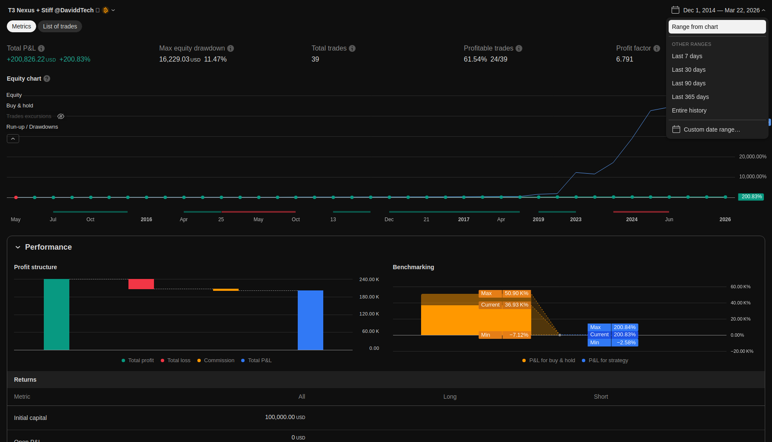Viewport: 772px width, 442px height.
Task: Click the orange deep backtesting icon
Action: [x=105, y=10]
